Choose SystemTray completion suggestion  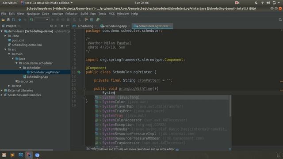pos(162,116)
